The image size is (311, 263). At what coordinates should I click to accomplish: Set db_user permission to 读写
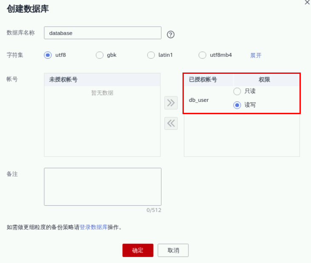tap(237, 105)
